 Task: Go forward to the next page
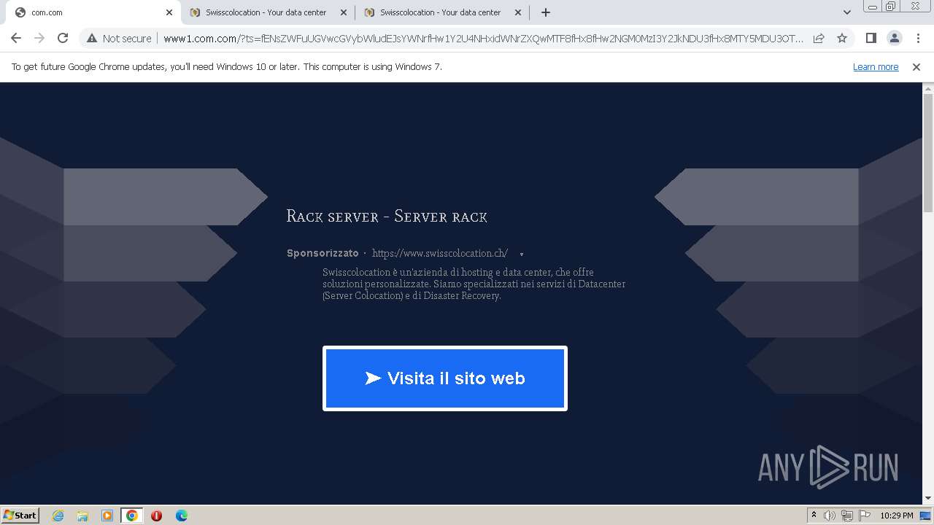click(x=39, y=39)
